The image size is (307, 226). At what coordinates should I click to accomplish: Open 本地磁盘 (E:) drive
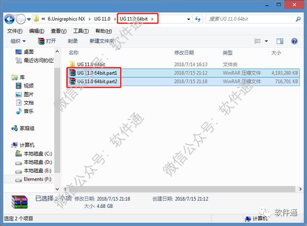point(33,170)
